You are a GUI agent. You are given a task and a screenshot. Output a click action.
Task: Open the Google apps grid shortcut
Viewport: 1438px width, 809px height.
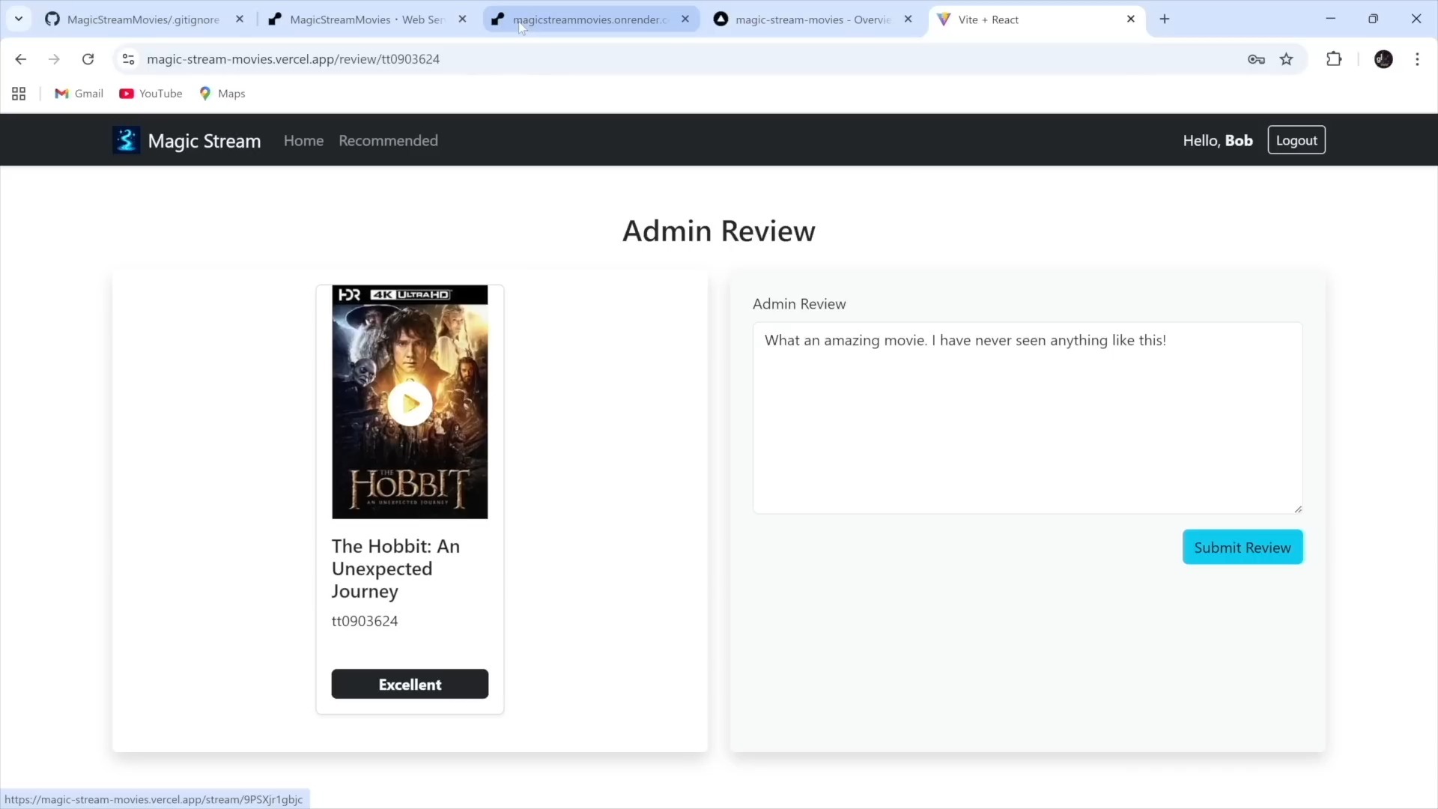click(x=19, y=94)
